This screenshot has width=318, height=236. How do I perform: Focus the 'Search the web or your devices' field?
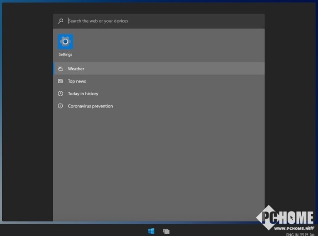[x=159, y=21]
